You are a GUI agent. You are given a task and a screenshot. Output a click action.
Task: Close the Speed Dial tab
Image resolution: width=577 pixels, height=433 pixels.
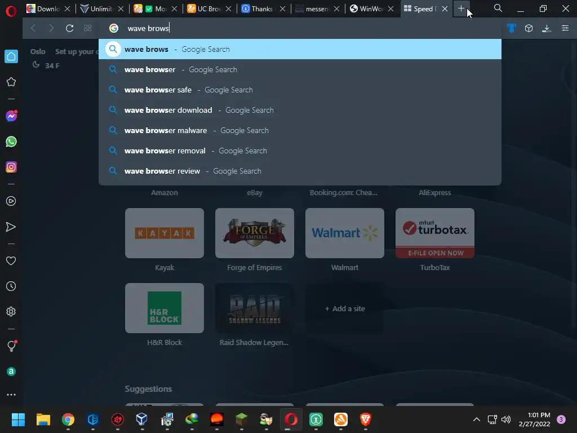click(x=445, y=8)
